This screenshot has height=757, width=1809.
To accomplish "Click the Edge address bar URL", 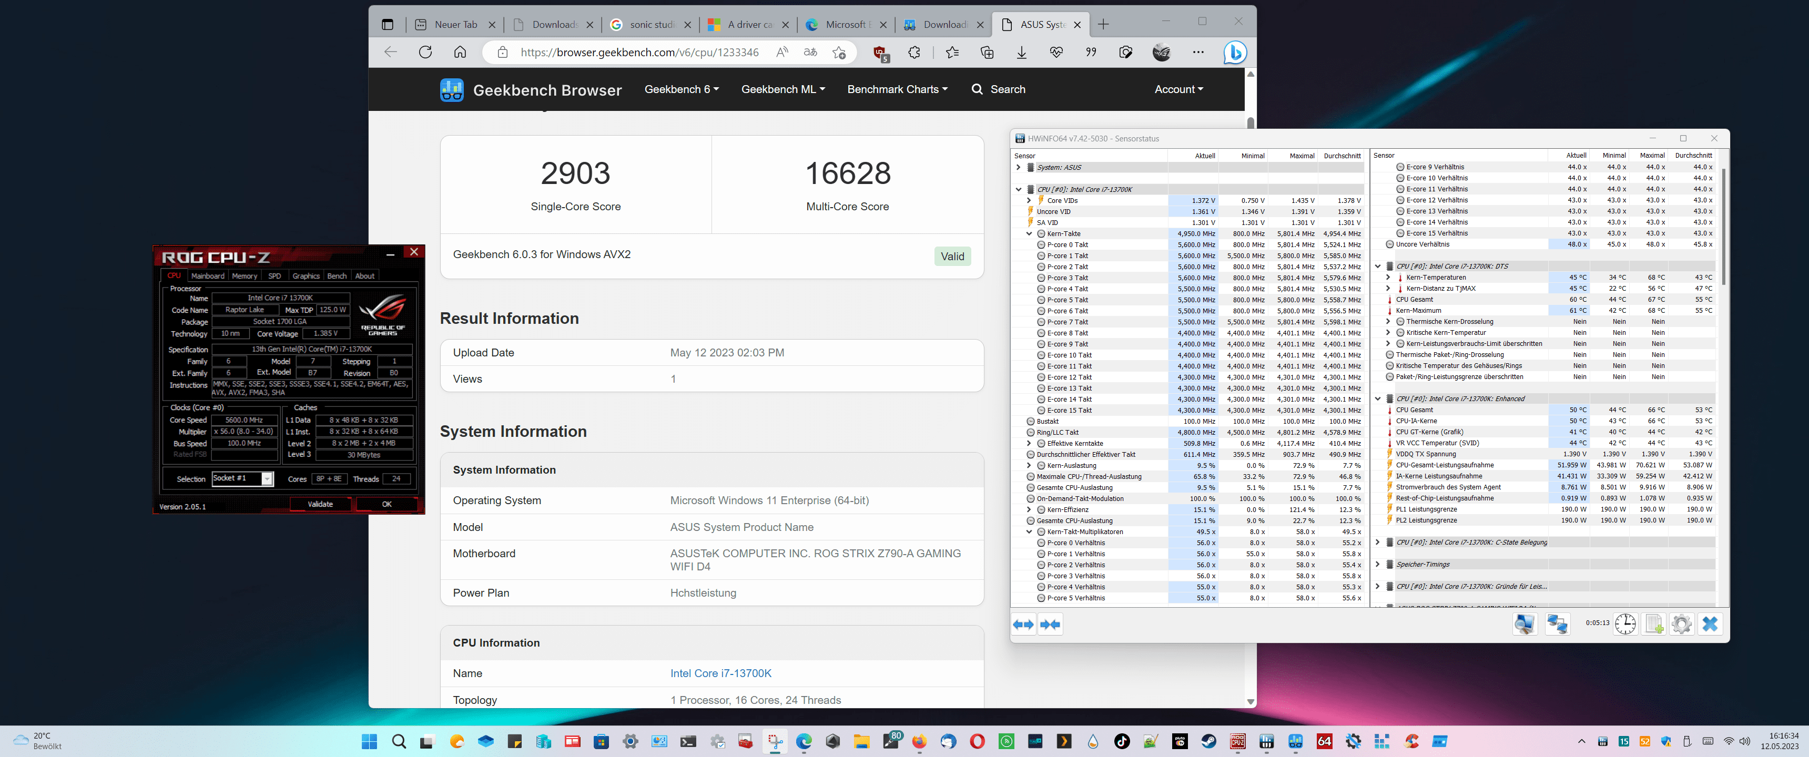I will [x=640, y=52].
